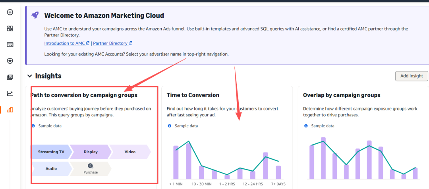Collapse the Insights section chevron
Screen dimensions: 429x189
(x=29, y=76)
